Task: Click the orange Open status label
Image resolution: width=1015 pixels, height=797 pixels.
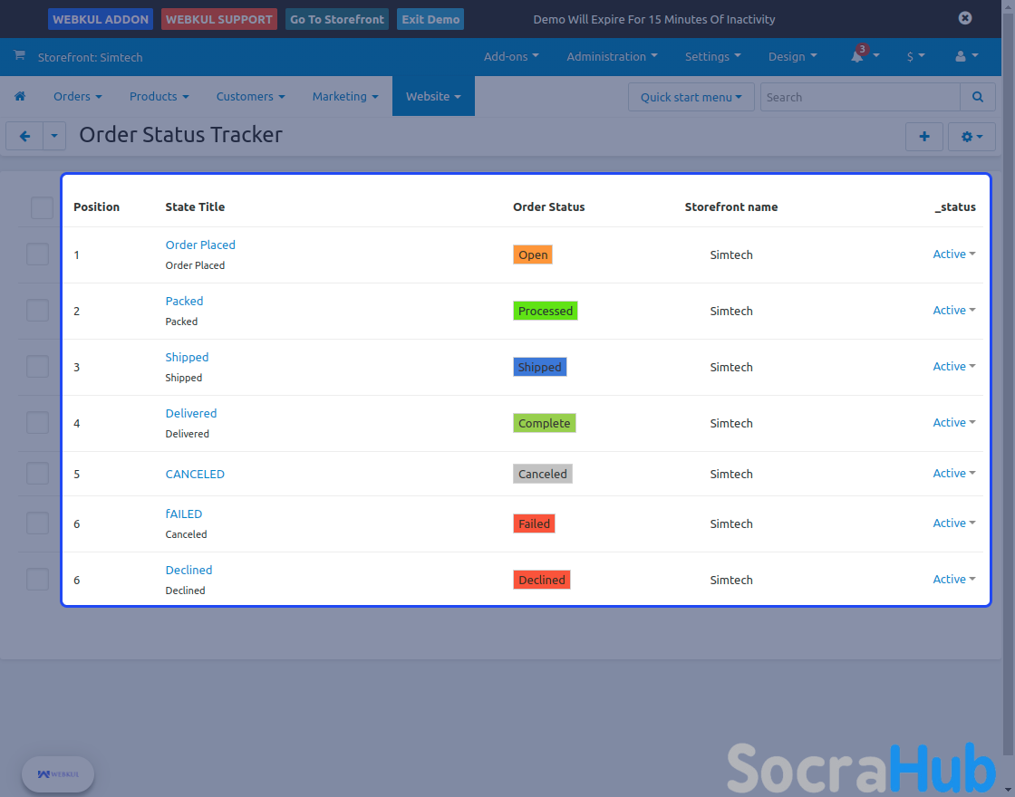Action: click(x=533, y=255)
